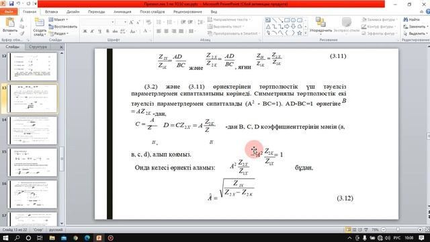Open the Выделить select dropdown
The image size is (430, 242).
pos(415,34)
